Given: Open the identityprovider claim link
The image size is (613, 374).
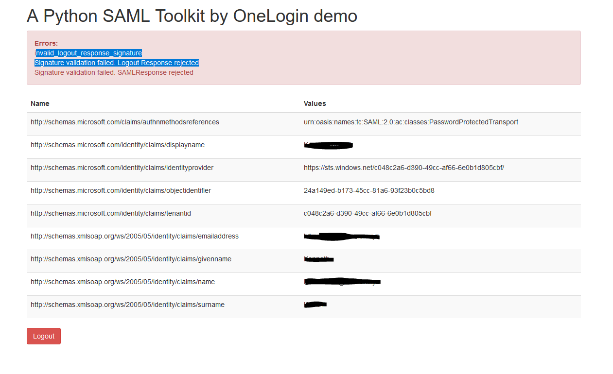Looking at the screenshot, I should tap(123, 168).
